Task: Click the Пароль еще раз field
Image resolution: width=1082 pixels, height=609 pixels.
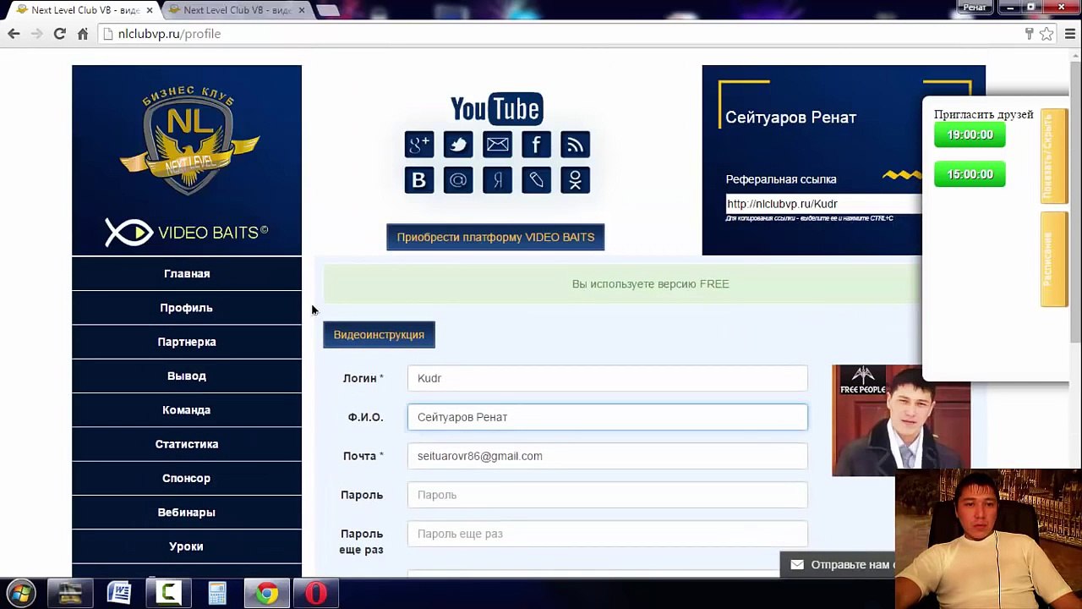Action: pyautogui.click(x=608, y=534)
